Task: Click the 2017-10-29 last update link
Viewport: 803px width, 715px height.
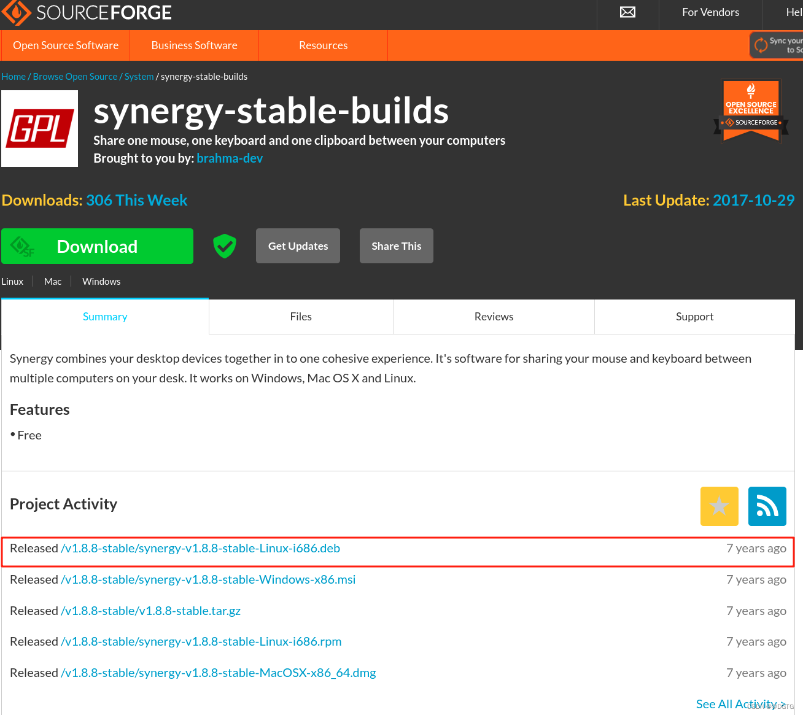Action: (754, 200)
